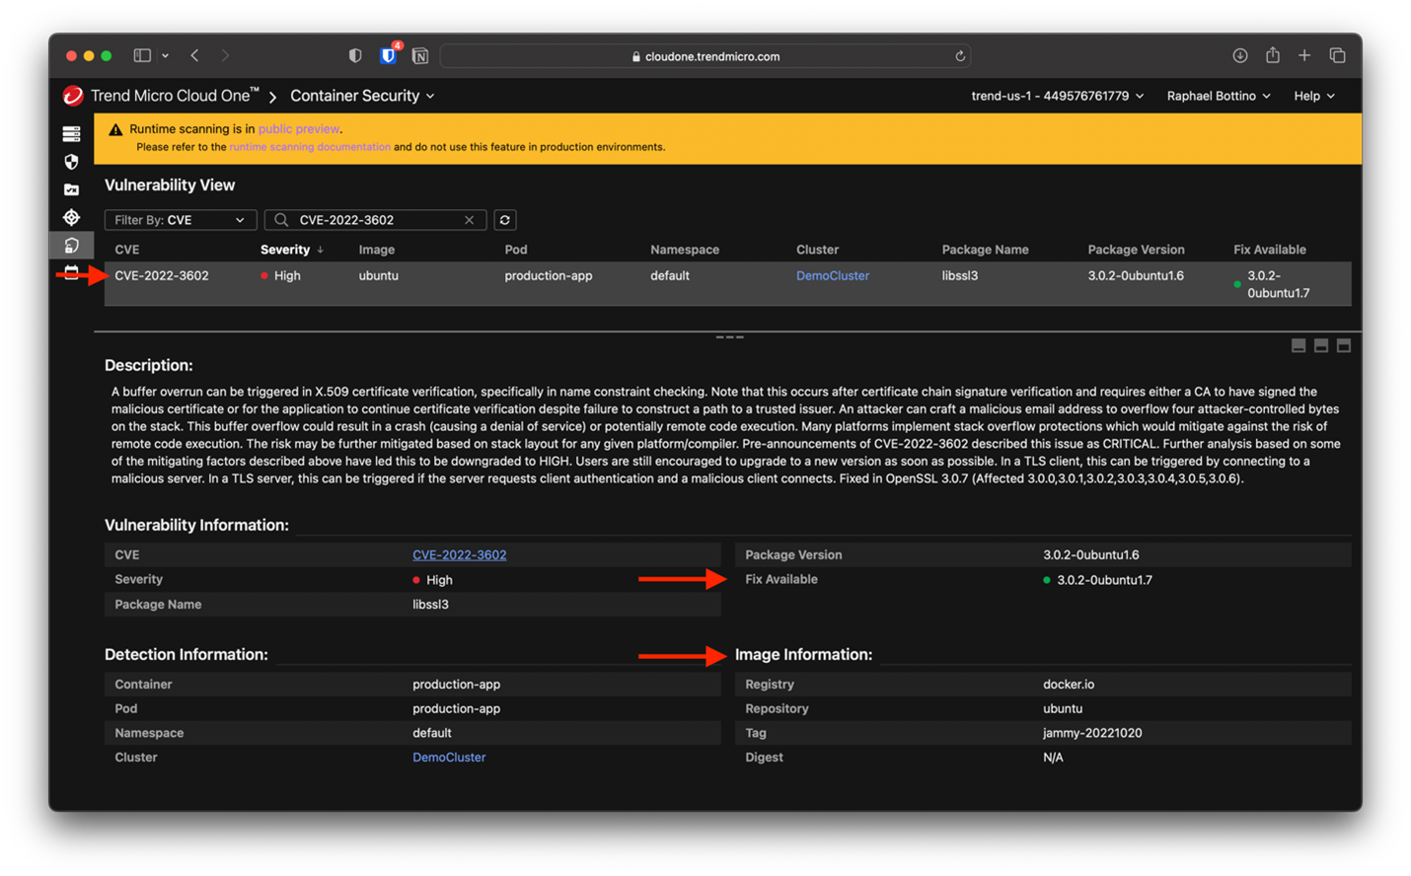
Task: Maximize the details panel to full height
Action: coord(1343,345)
